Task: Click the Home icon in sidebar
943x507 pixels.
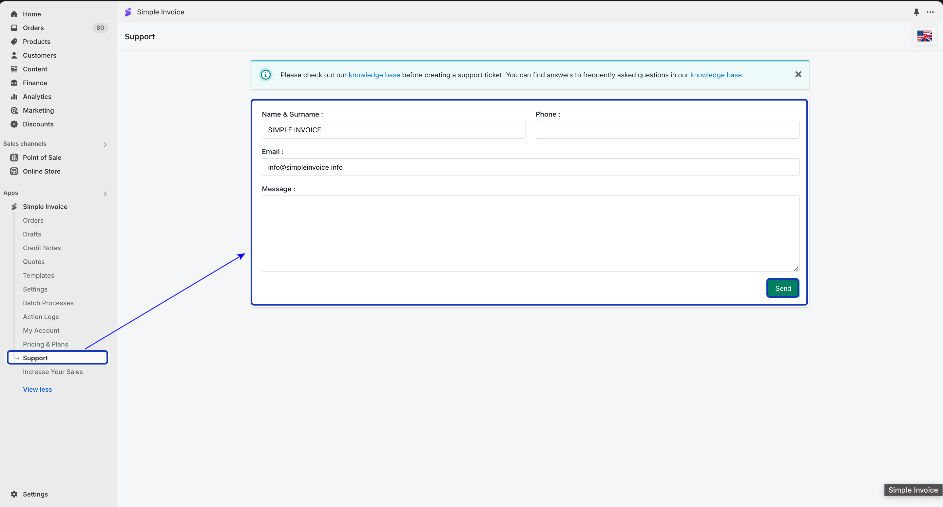Action: pyautogui.click(x=14, y=14)
